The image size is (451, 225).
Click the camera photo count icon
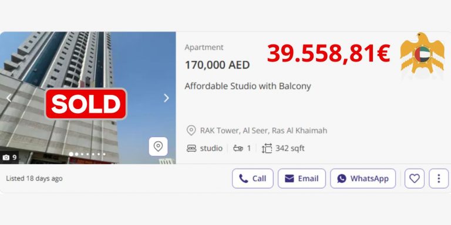[x=6, y=158]
